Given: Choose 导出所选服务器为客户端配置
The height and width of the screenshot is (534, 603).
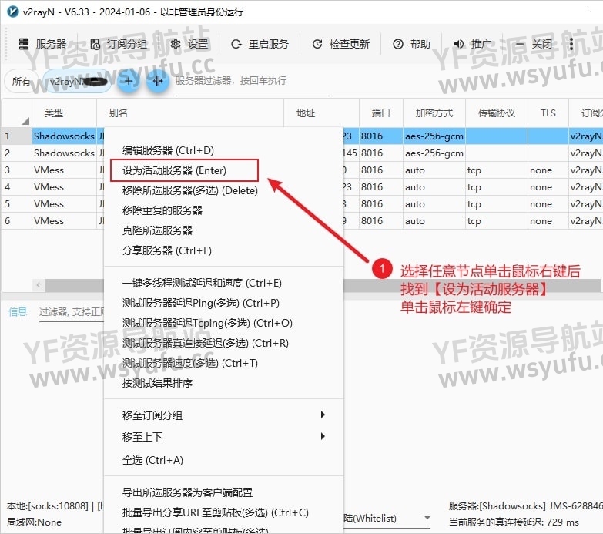Looking at the screenshot, I should (223, 492).
